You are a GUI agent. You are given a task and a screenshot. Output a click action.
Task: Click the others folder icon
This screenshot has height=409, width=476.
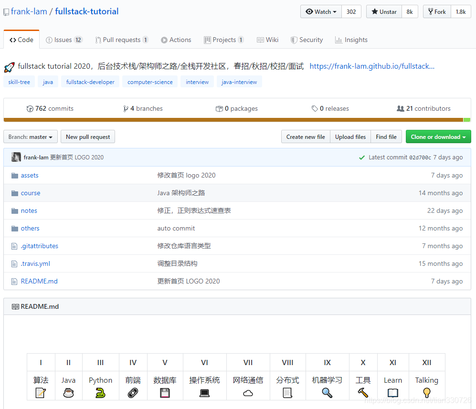point(15,228)
